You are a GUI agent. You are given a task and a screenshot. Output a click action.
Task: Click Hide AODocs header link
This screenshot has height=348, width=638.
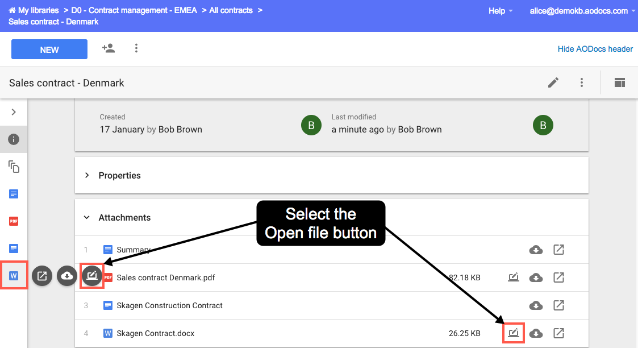coord(595,49)
